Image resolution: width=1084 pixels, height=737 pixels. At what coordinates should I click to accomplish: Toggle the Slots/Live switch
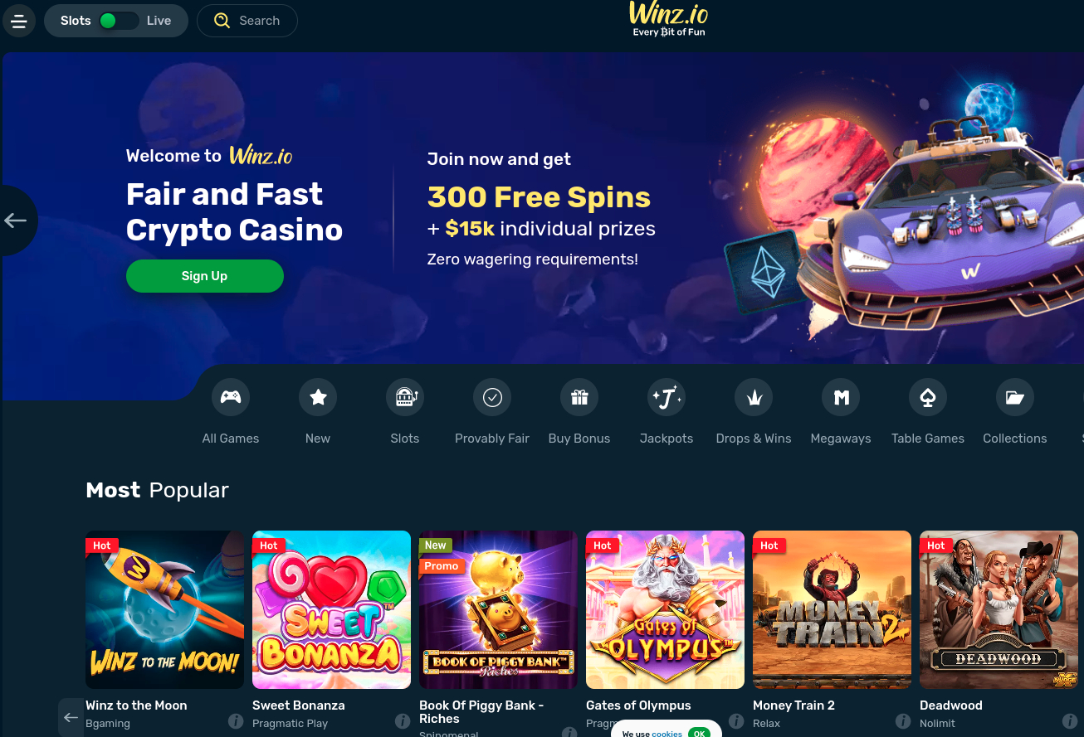click(x=117, y=21)
